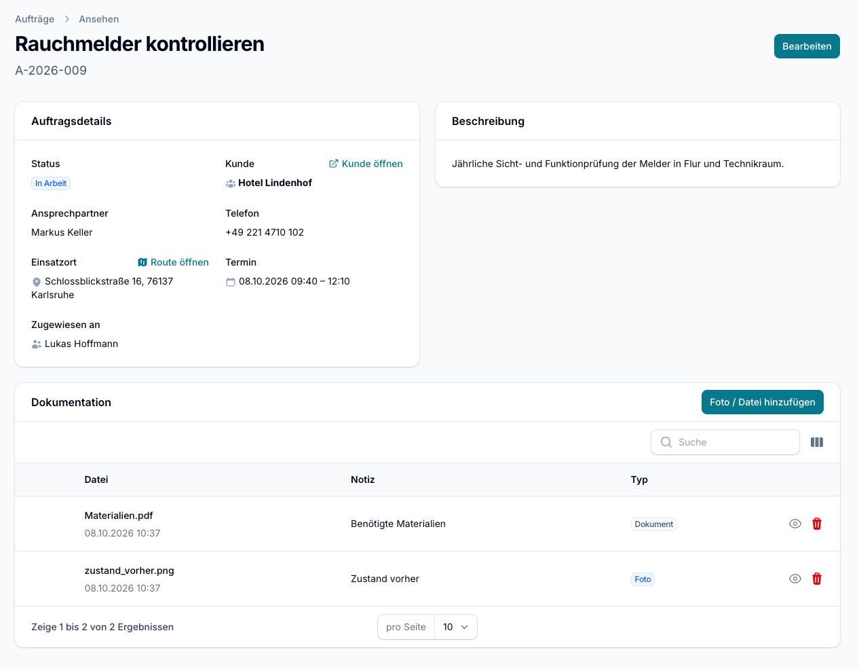Click the magnifier icon in search box
Viewport: 859px width, 669px height.
(666, 442)
